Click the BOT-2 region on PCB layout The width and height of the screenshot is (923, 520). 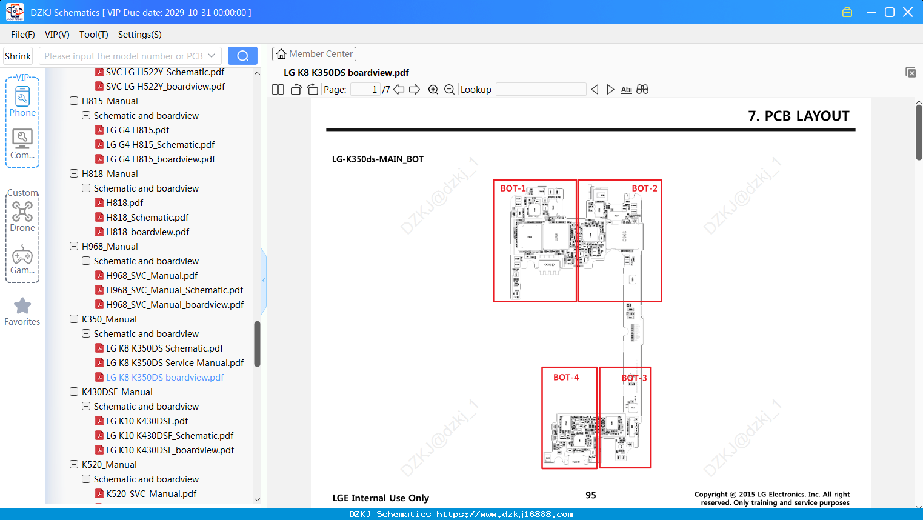(x=620, y=241)
